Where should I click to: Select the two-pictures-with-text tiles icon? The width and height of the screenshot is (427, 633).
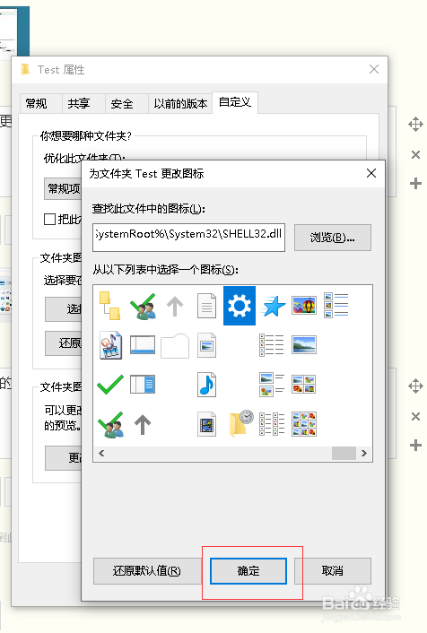click(272, 385)
